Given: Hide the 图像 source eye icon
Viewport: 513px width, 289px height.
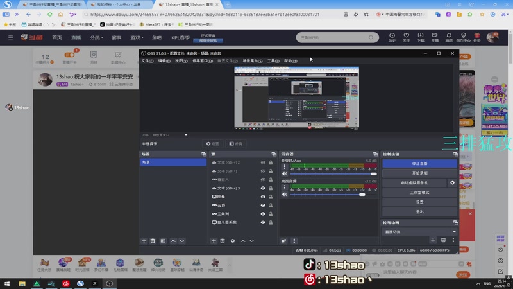Looking at the screenshot, I should (x=263, y=197).
